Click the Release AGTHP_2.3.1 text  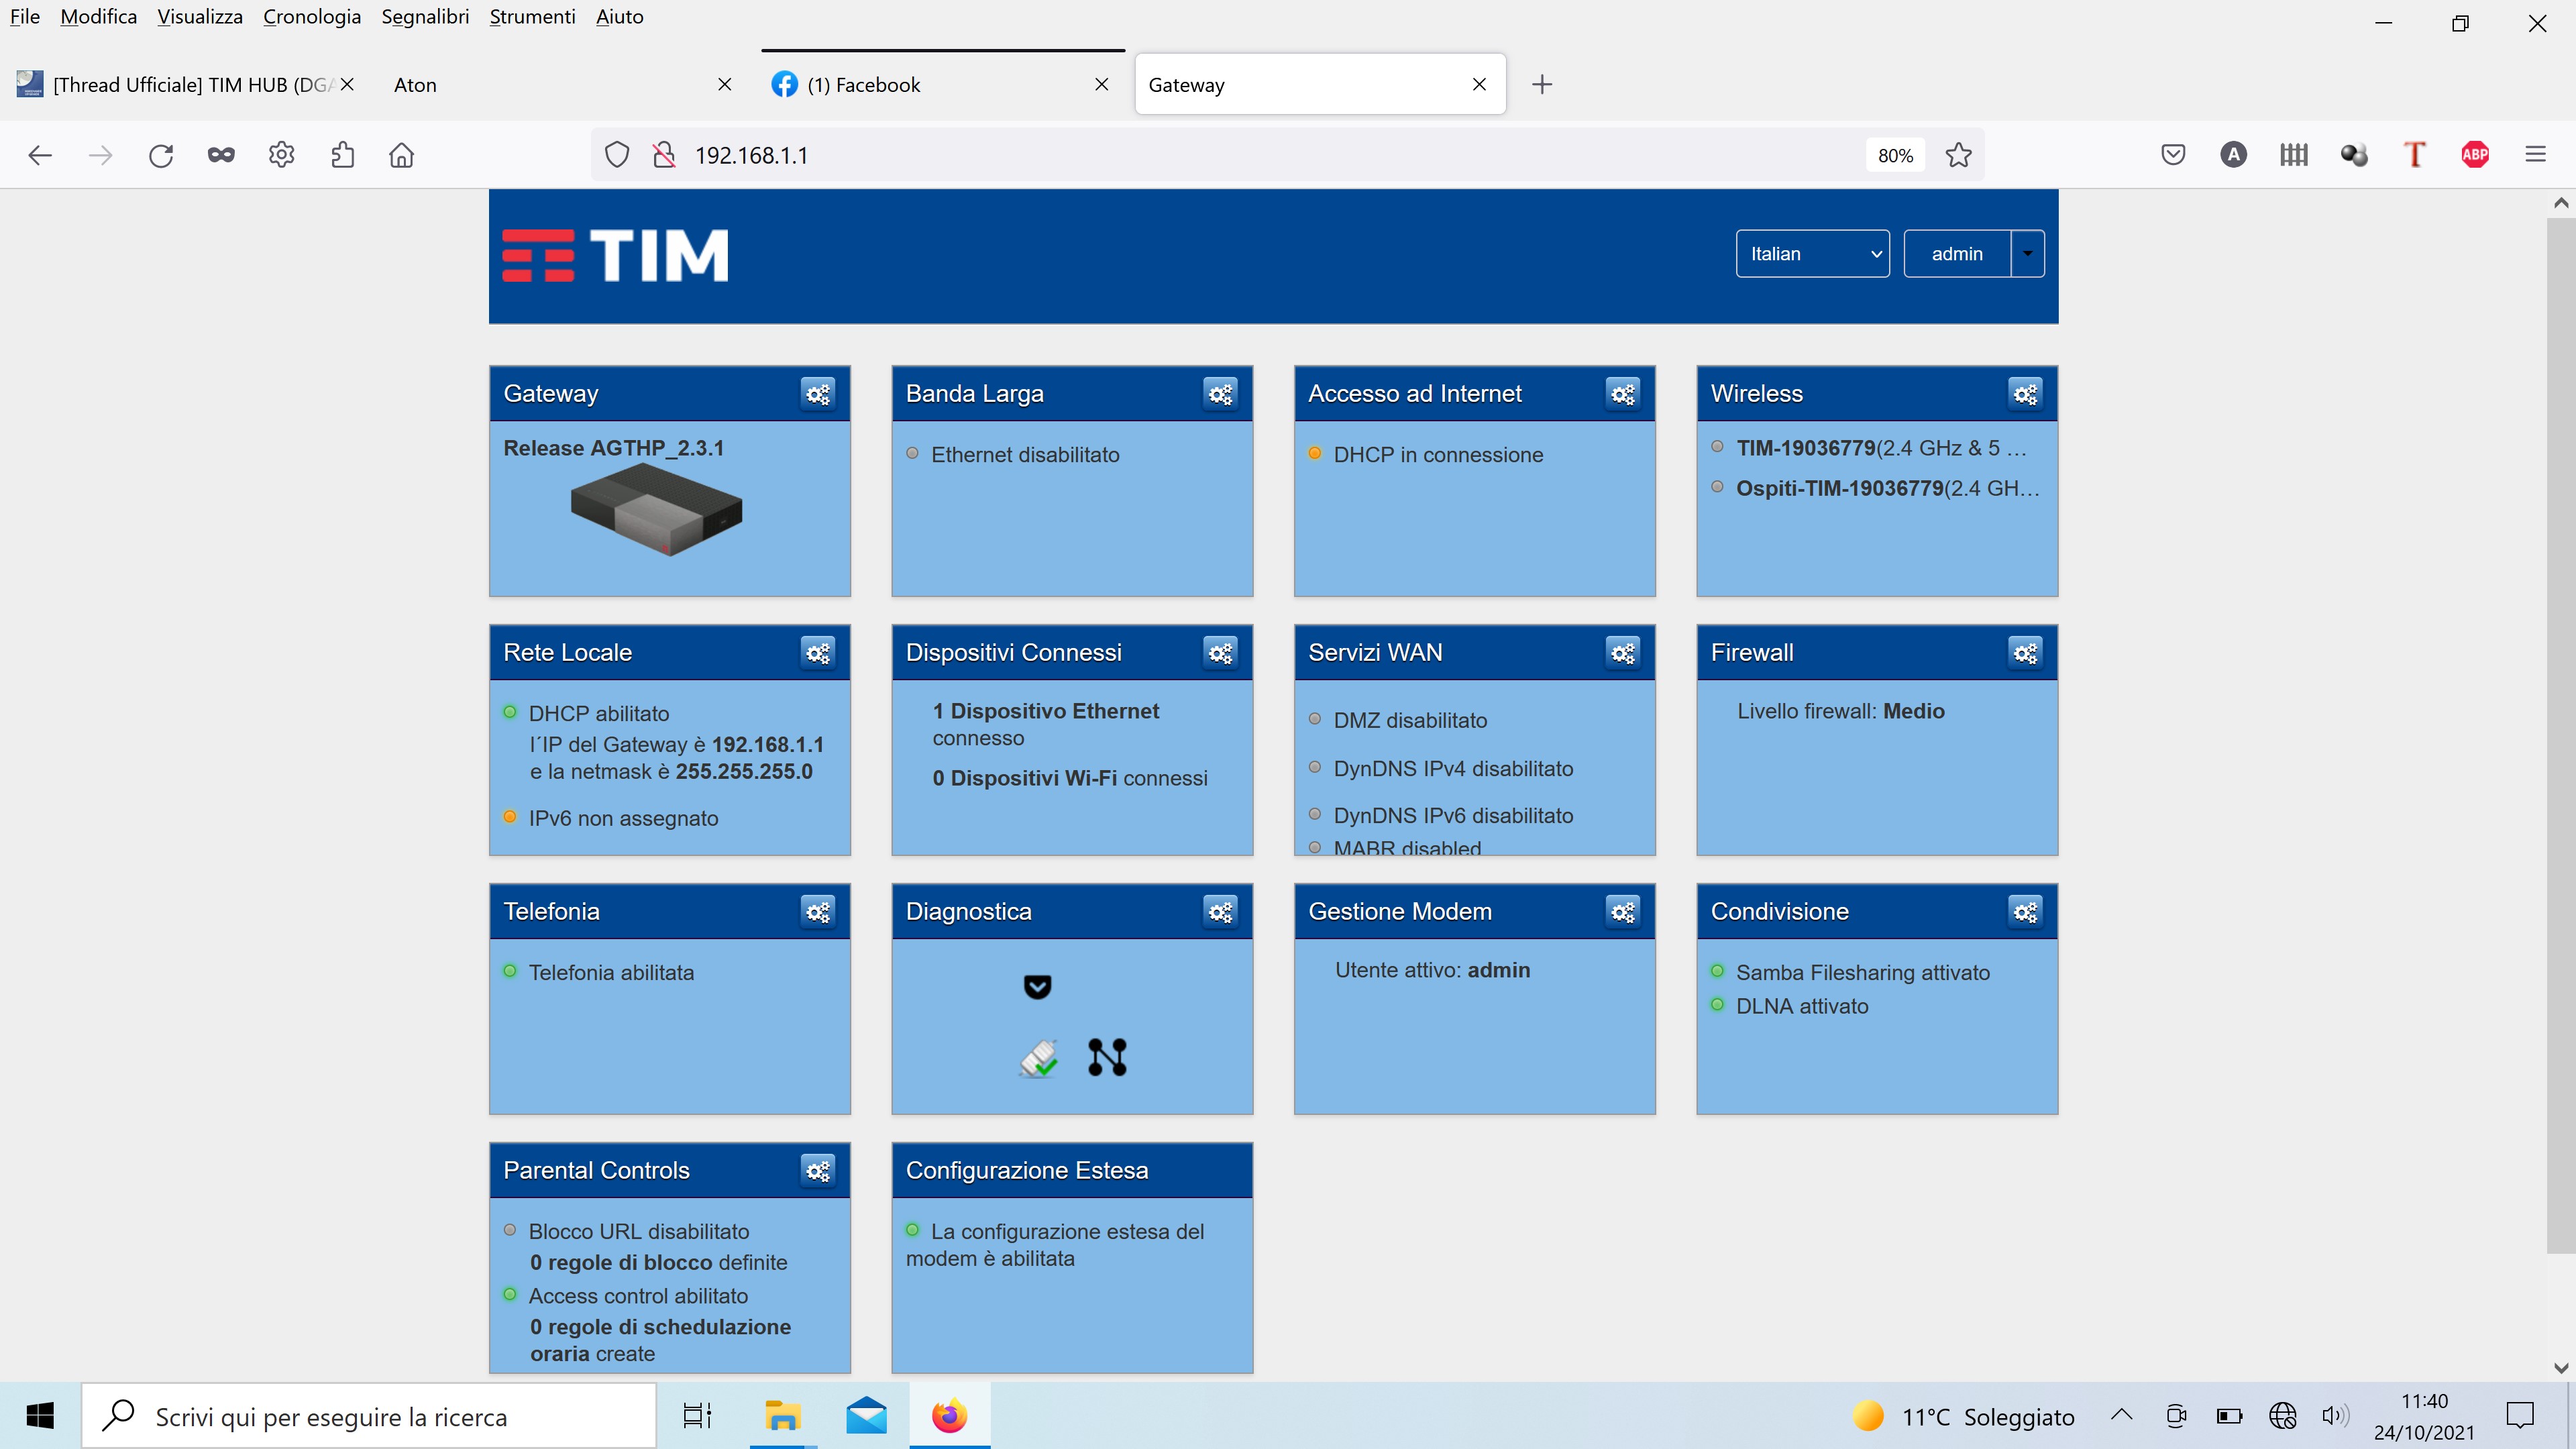(613, 448)
